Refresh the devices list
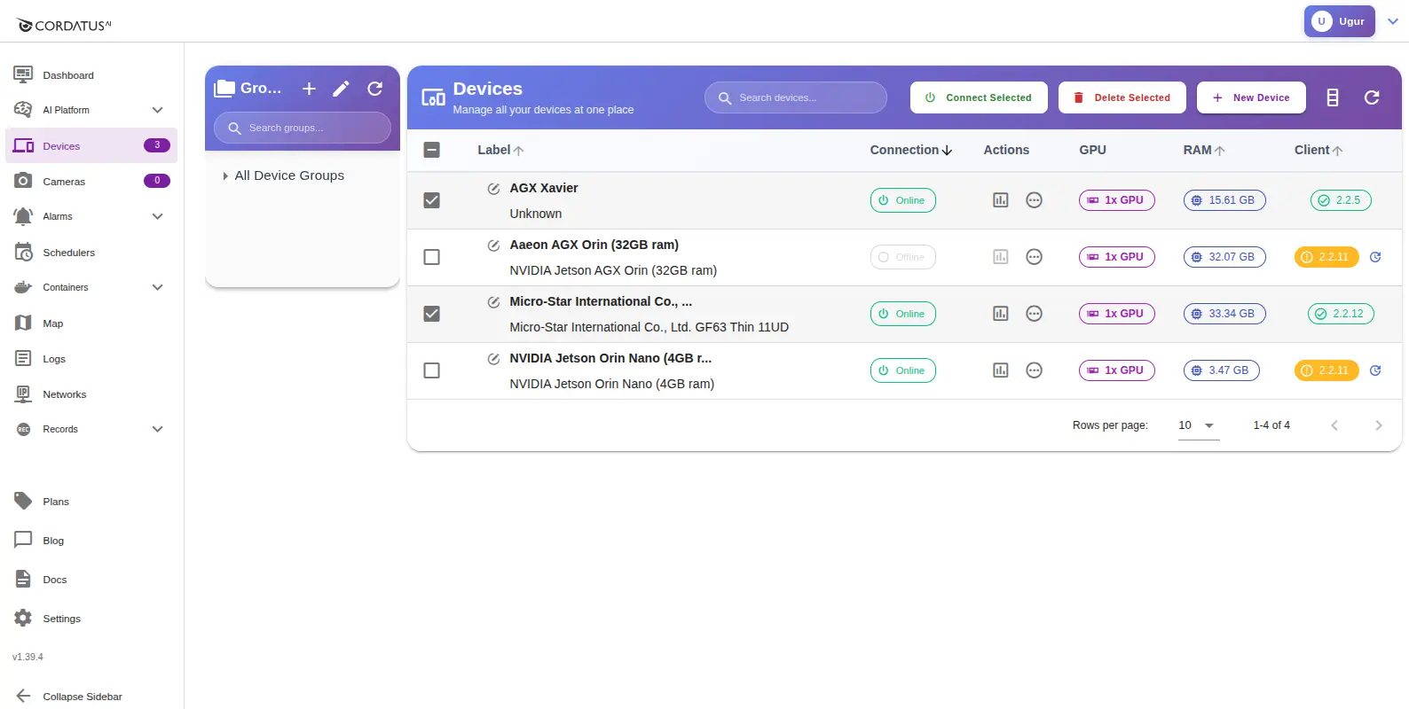Screen dimensions: 1409x709 point(1372,97)
